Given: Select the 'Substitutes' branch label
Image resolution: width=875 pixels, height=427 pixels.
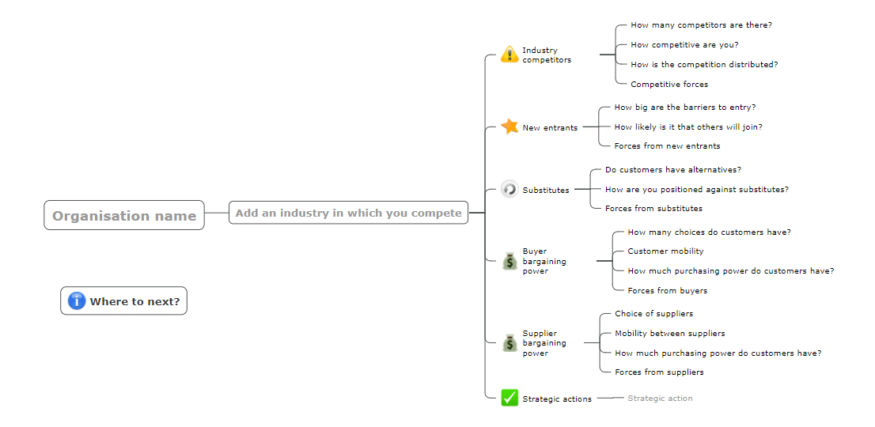Looking at the screenshot, I should (546, 190).
